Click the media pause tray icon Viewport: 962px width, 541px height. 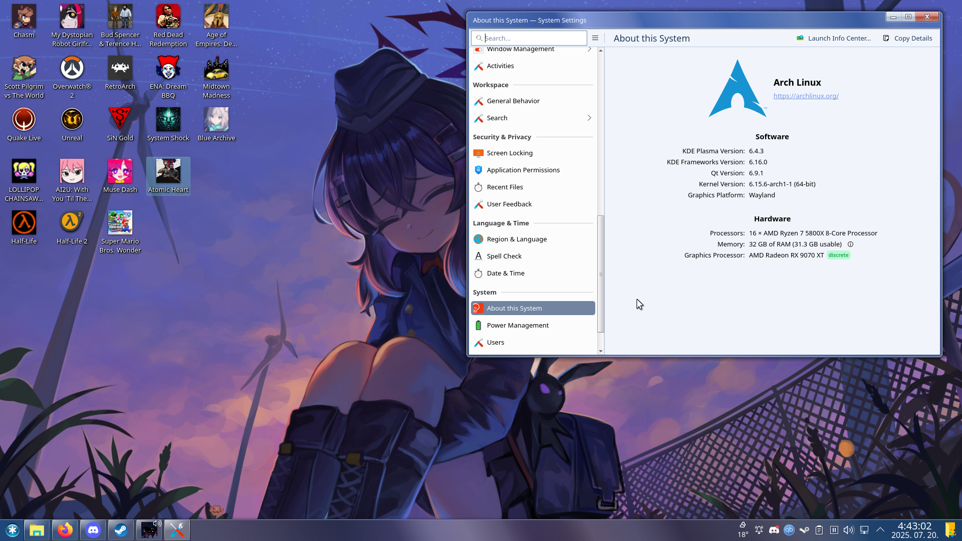(x=834, y=530)
